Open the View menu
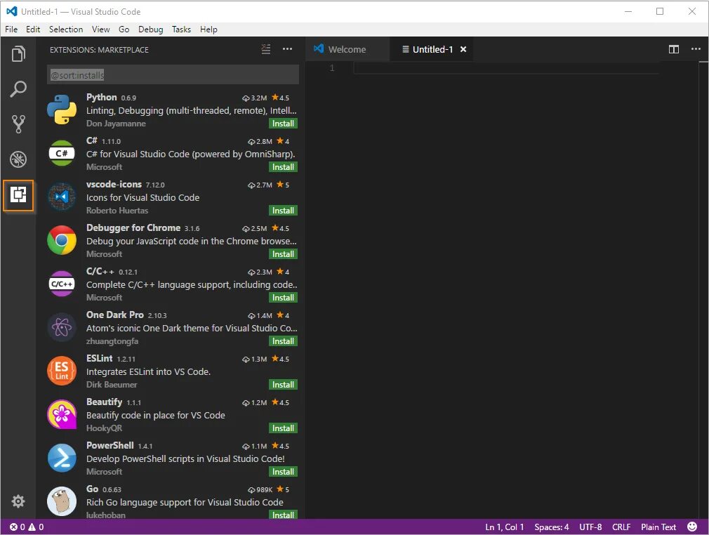 coord(101,29)
